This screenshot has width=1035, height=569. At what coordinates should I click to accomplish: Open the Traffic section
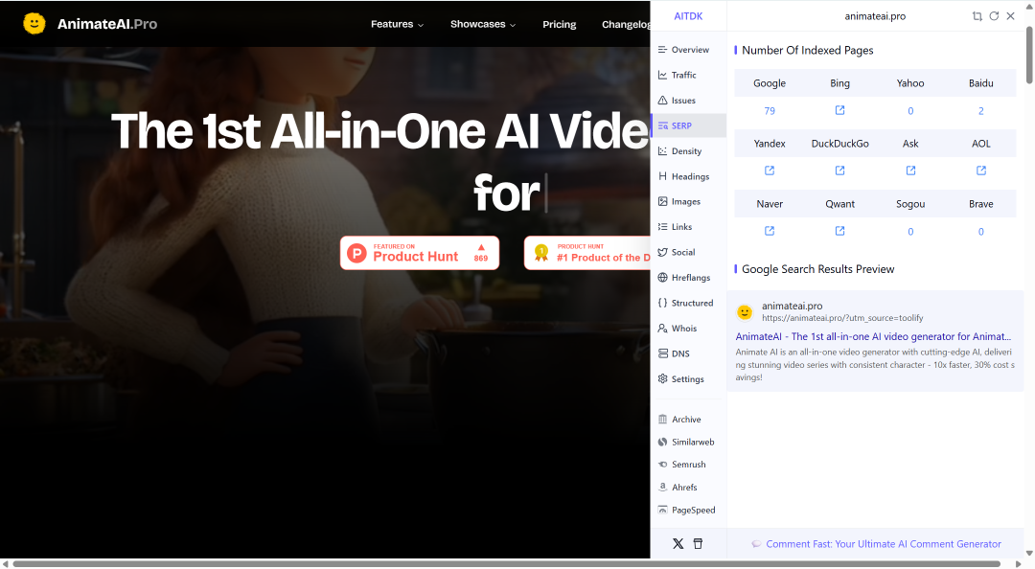point(688,75)
